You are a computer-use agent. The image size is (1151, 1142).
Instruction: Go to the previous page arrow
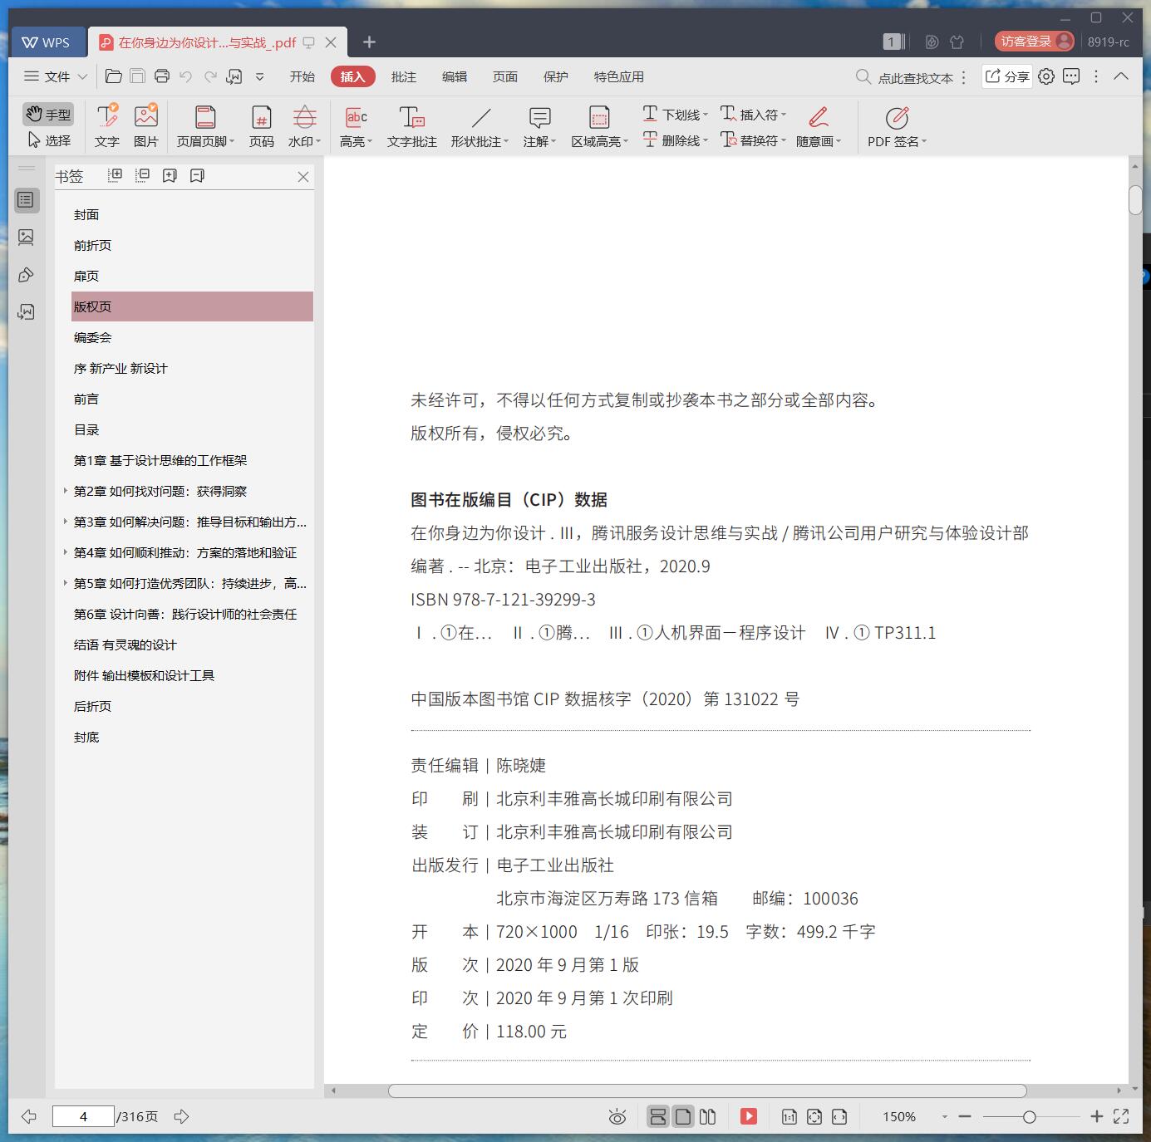(28, 1116)
